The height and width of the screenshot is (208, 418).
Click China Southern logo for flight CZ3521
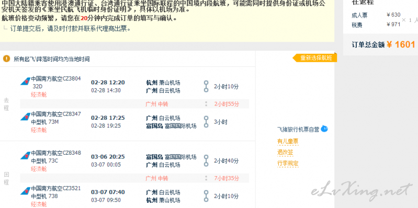tap(25, 191)
